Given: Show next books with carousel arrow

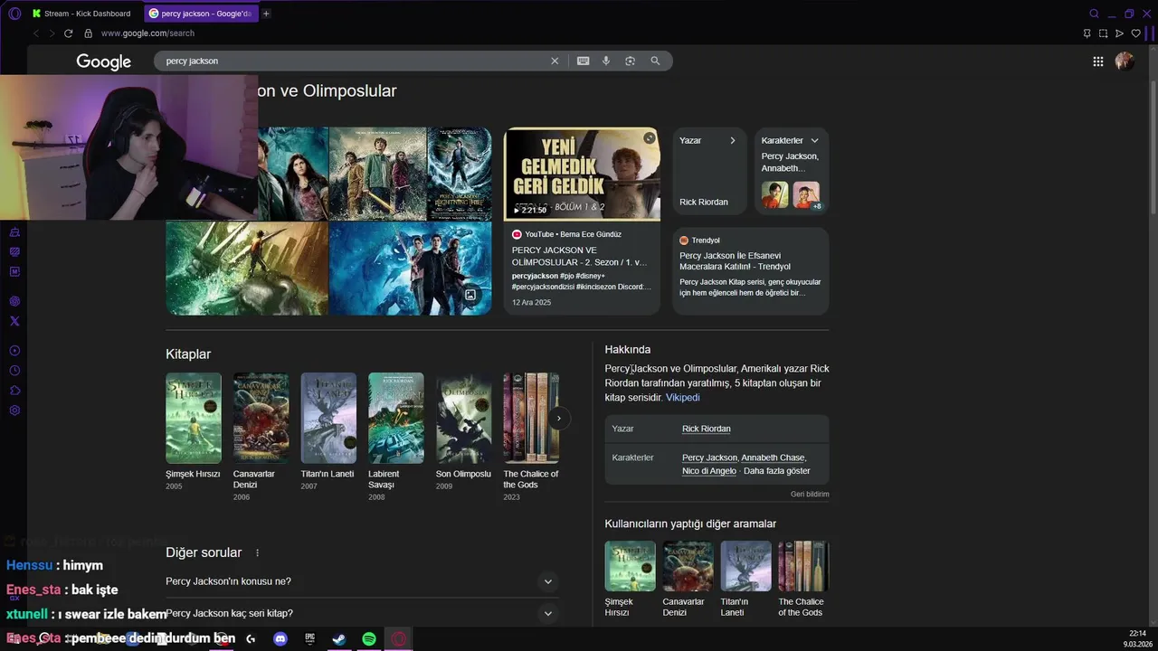Looking at the screenshot, I should coord(559,418).
